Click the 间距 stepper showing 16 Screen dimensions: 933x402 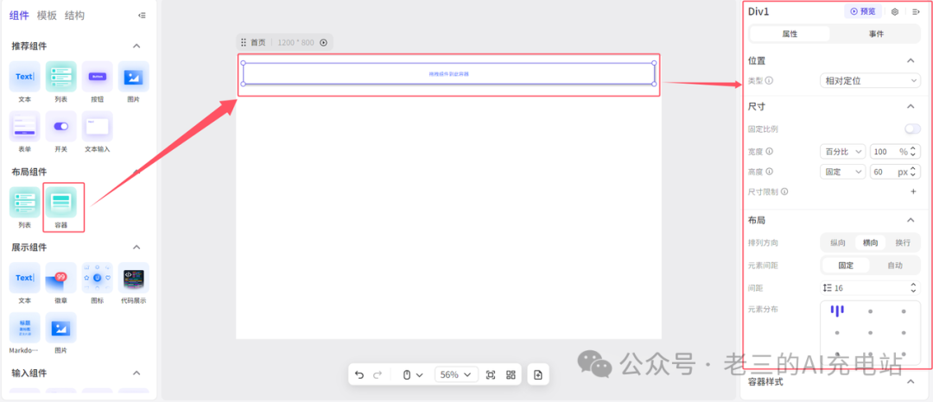point(870,288)
